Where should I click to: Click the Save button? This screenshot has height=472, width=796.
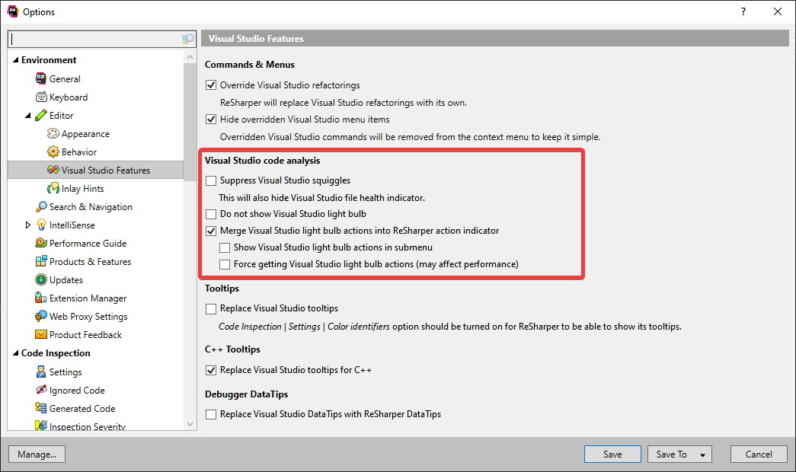[x=612, y=454]
